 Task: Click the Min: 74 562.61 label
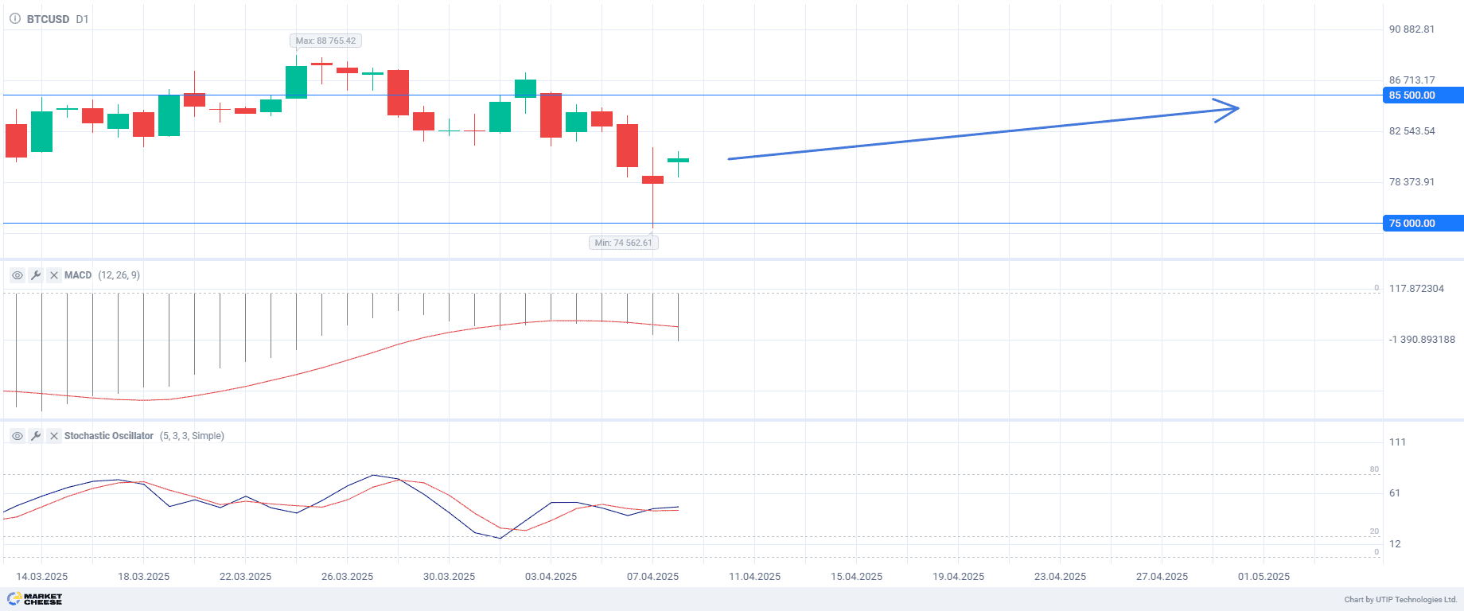tap(623, 243)
